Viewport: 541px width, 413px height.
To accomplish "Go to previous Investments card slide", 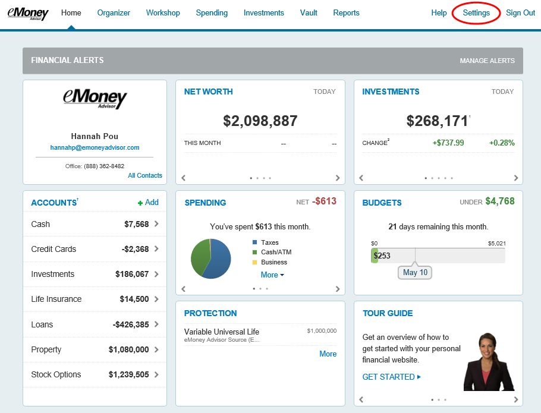I will tap(361, 178).
